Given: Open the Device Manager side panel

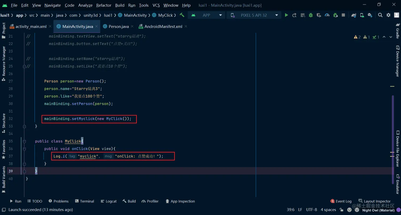Looking at the screenshot, I should coord(398,61).
